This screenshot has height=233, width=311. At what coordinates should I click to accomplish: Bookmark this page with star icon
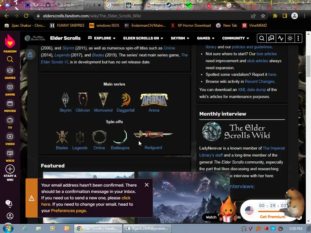[263, 16]
